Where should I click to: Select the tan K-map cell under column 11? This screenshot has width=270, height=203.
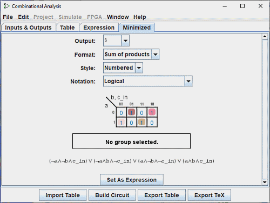(x=141, y=122)
